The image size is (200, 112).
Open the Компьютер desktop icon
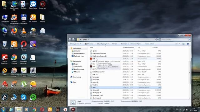tap(5, 18)
